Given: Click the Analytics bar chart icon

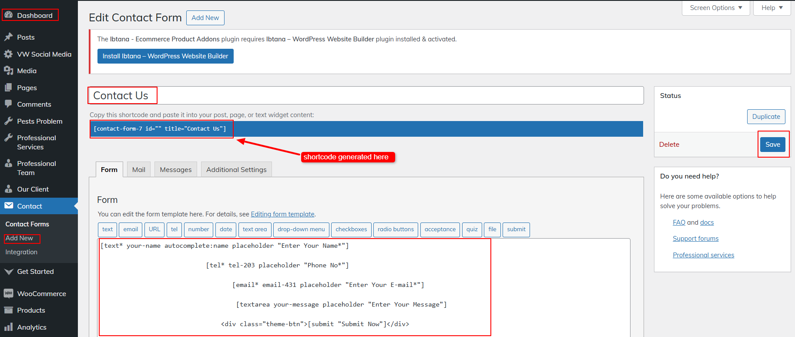Looking at the screenshot, I should tap(8, 327).
